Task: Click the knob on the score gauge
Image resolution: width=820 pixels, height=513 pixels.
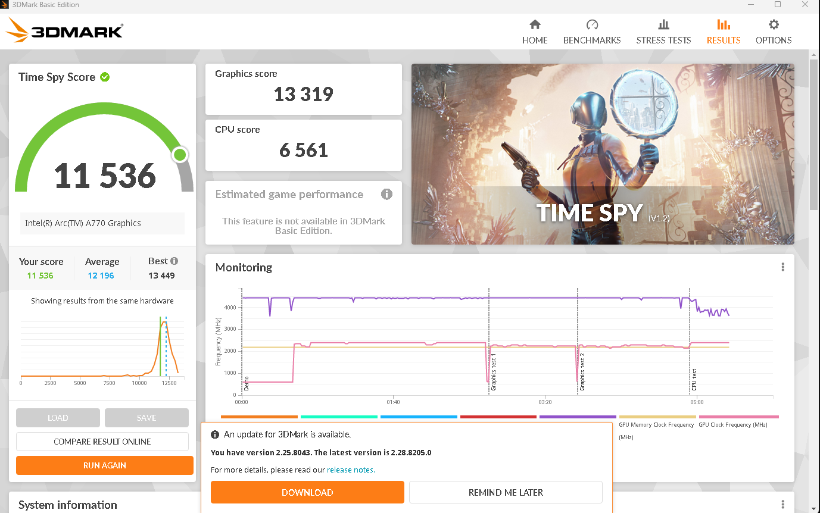Action: click(180, 155)
